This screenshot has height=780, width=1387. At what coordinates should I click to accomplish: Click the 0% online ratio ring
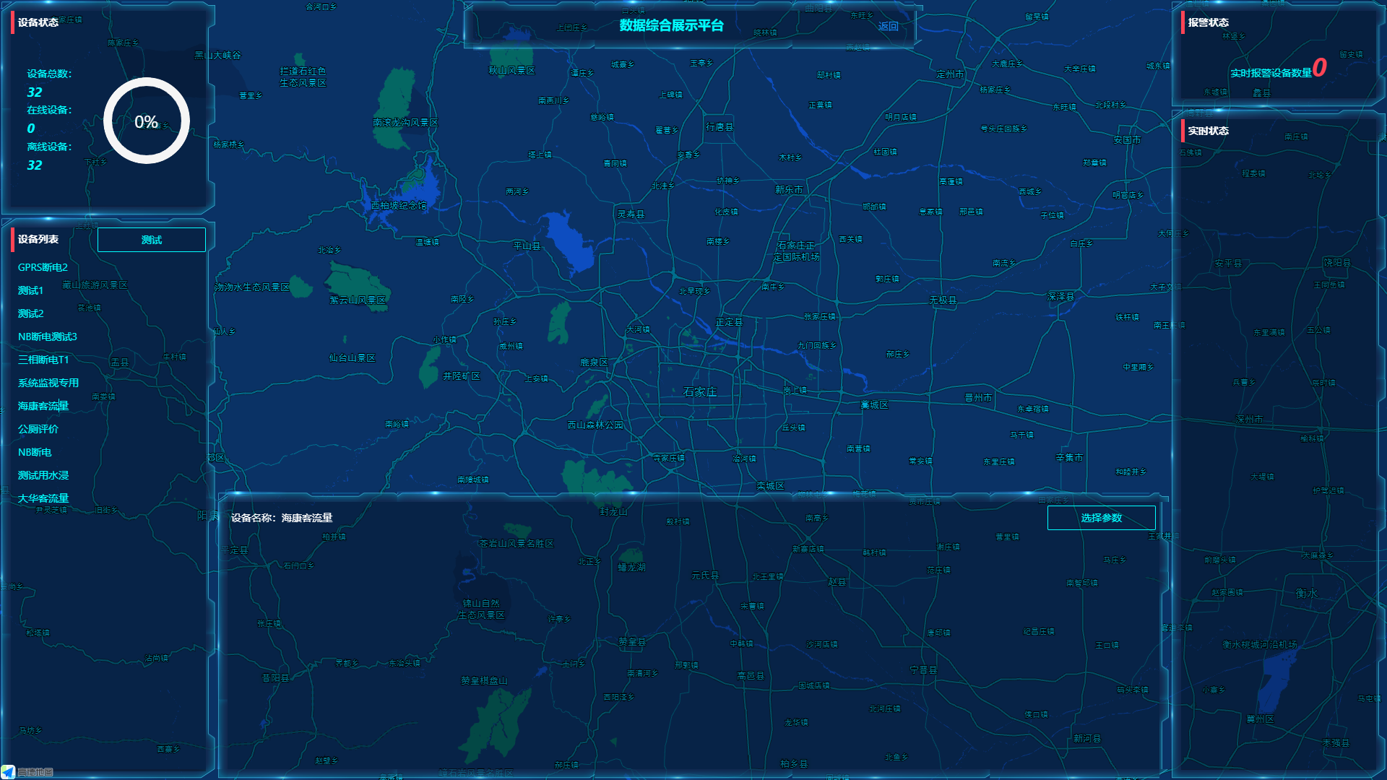[146, 121]
